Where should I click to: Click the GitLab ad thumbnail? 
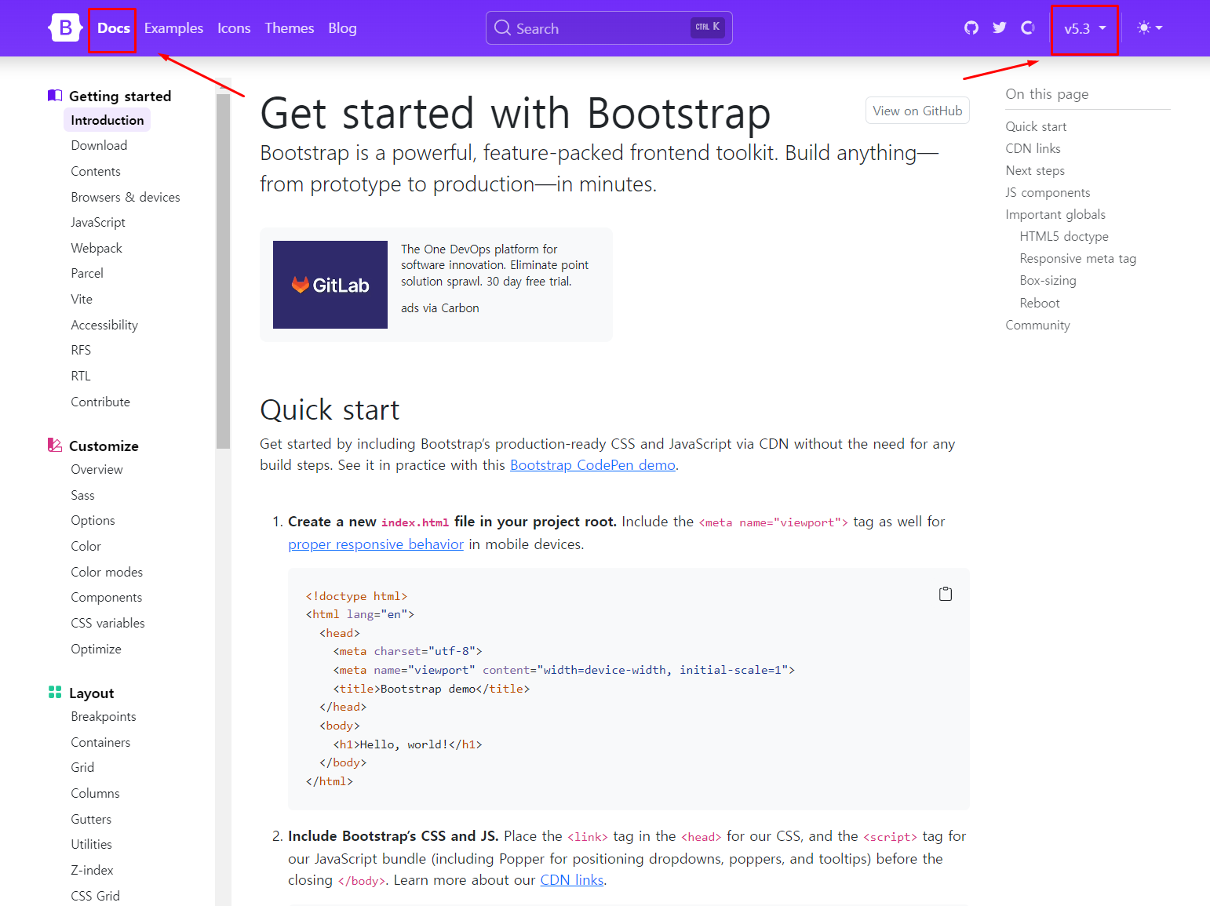click(x=330, y=285)
